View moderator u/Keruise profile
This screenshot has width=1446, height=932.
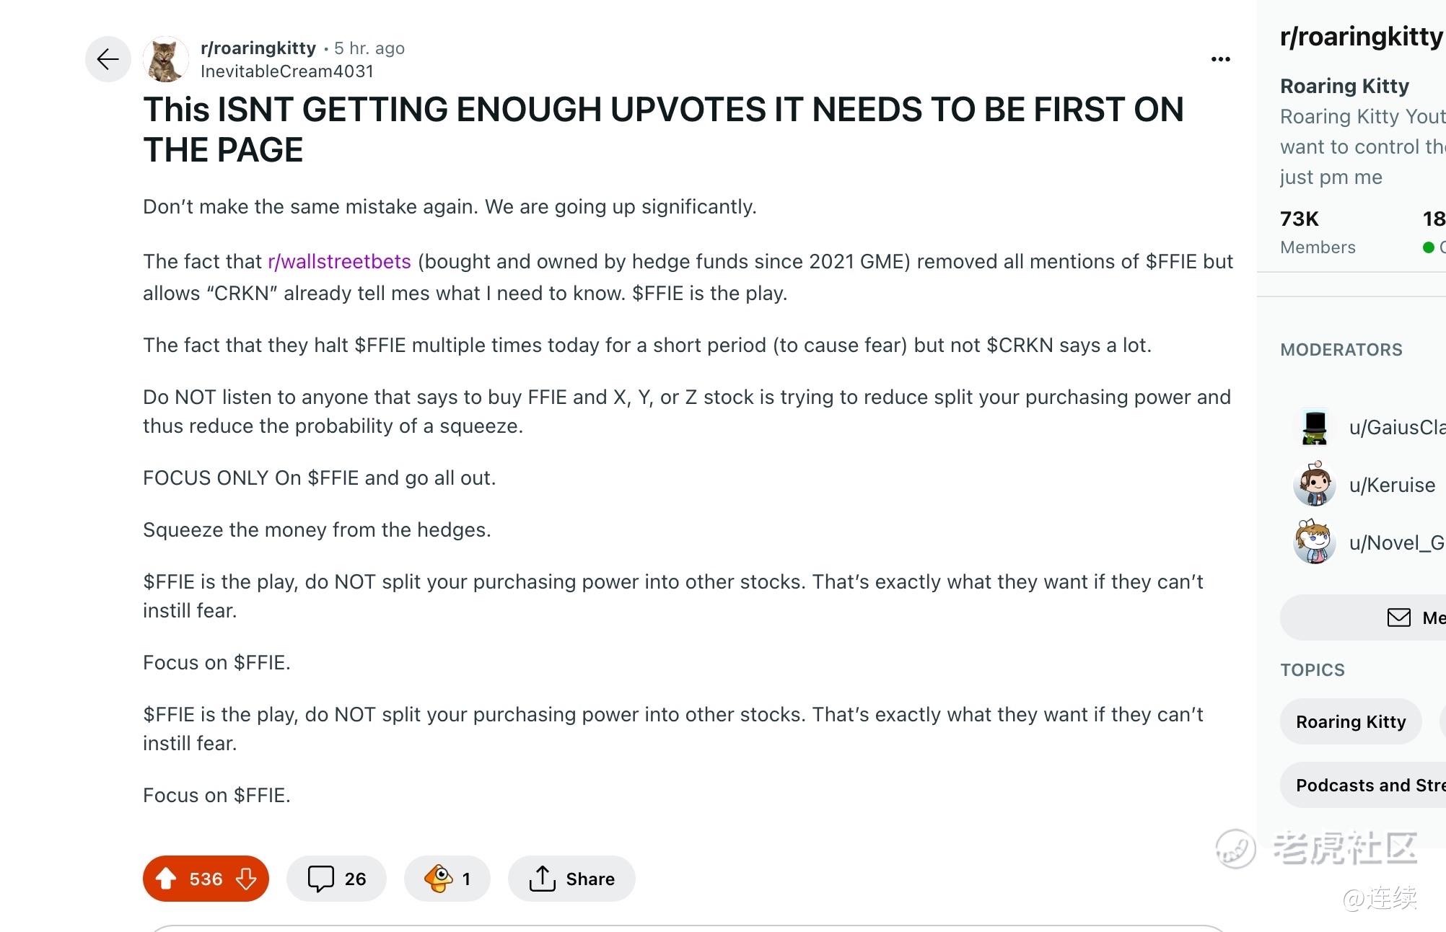pyautogui.click(x=1392, y=485)
